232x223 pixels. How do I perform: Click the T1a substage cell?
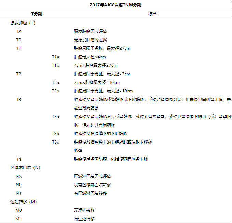pos(55,57)
